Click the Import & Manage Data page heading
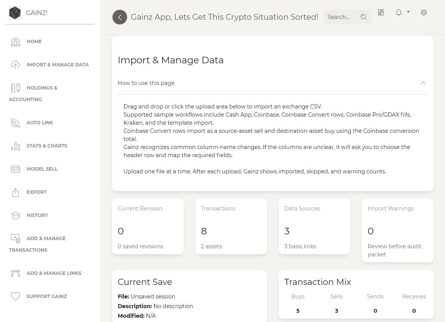445x322 pixels. 171,60
